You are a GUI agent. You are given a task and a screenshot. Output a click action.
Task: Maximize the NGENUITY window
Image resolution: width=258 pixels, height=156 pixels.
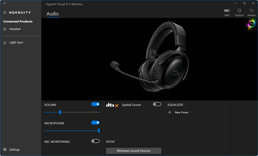point(245,3)
